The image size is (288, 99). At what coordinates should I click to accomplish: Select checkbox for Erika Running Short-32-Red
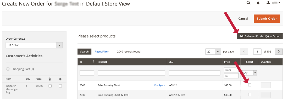coord(250,94)
